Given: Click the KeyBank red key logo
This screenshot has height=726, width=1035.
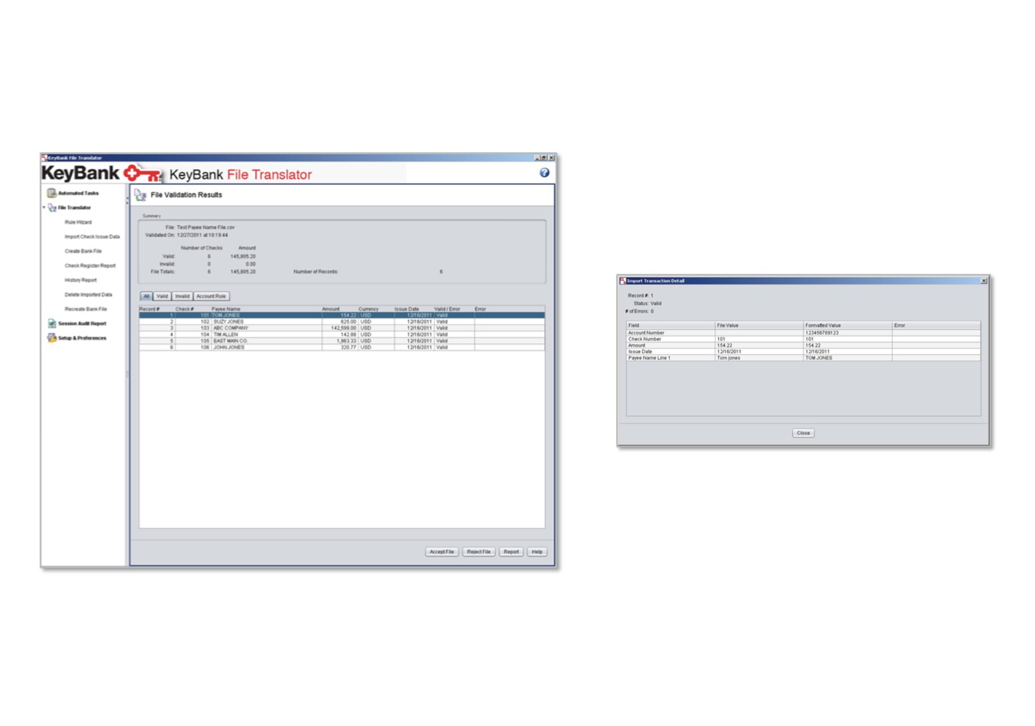Looking at the screenshot, I should pyautogui.click(x=143, y=174).
